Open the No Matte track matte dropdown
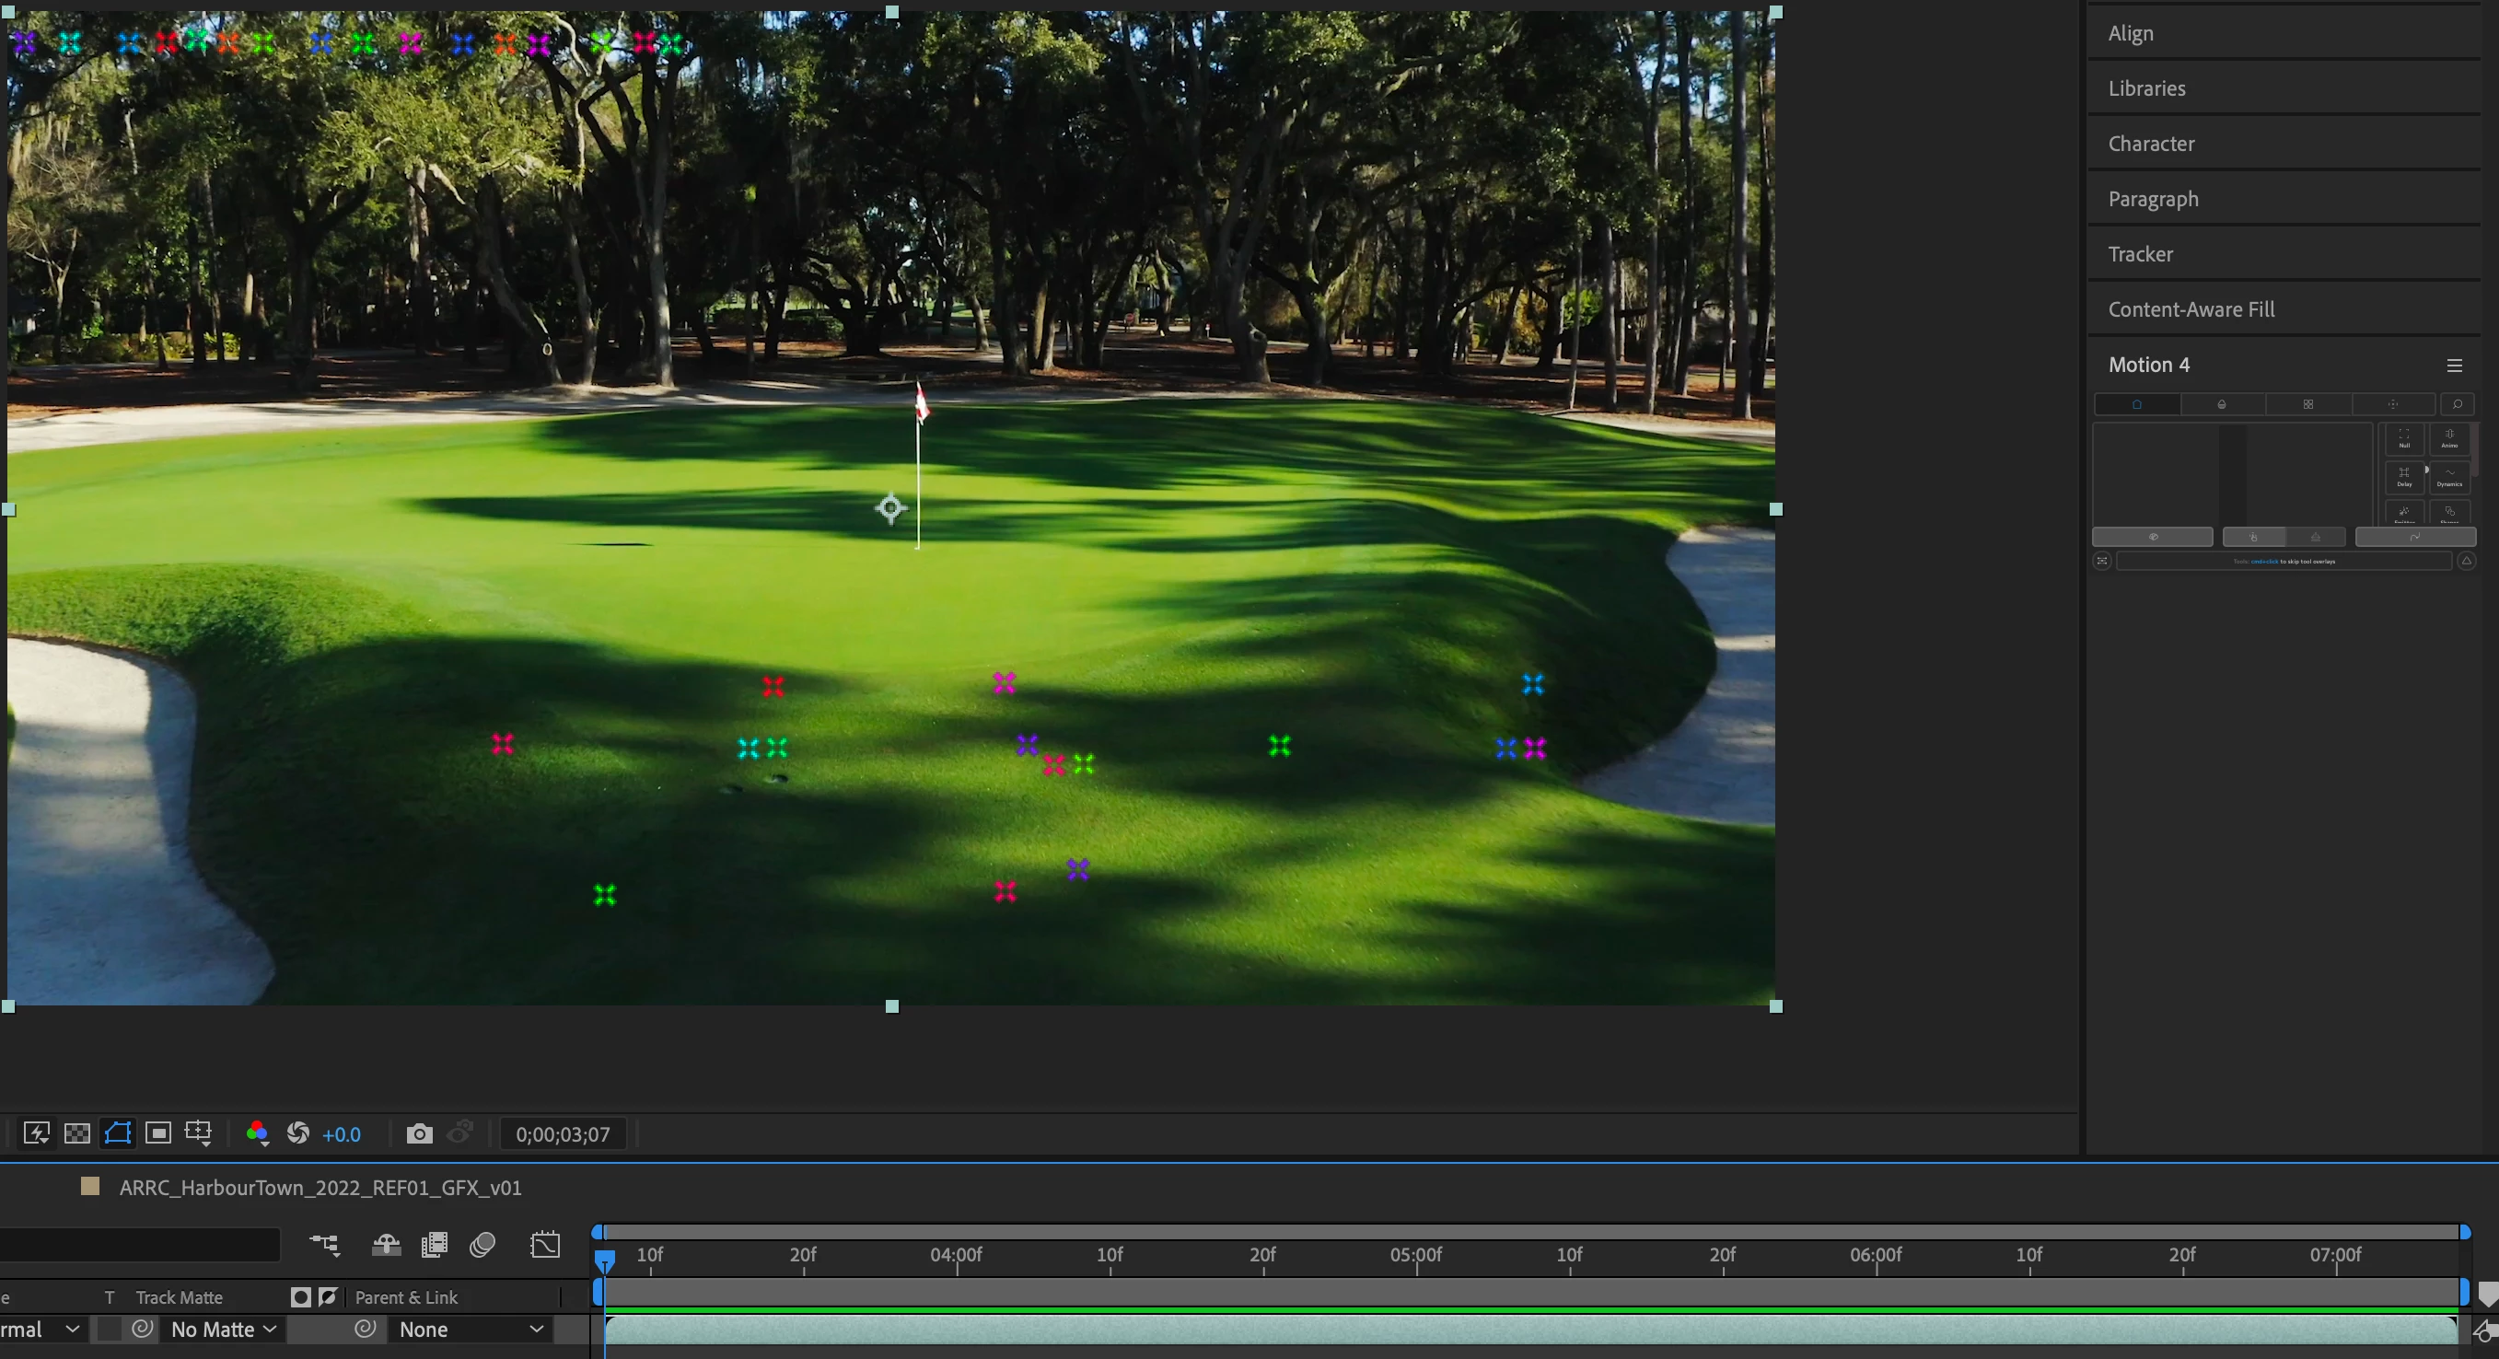This screenshot has height=1359, width=2499. tap(223, 1329)
